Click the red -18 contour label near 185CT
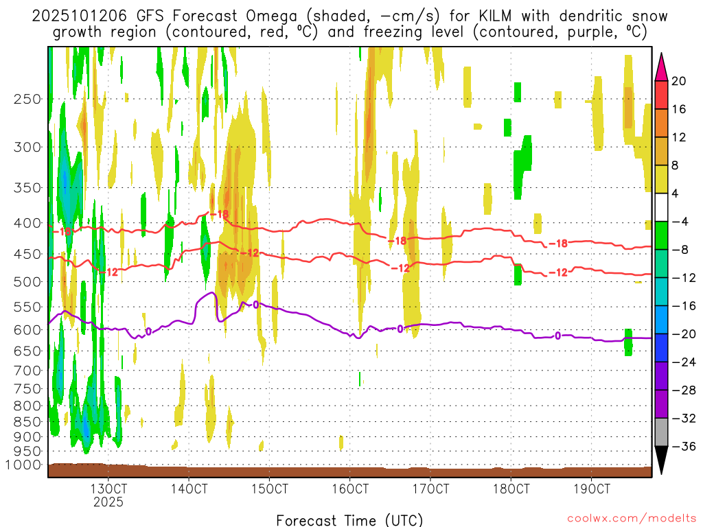703x527 pixels. [559, 244]
